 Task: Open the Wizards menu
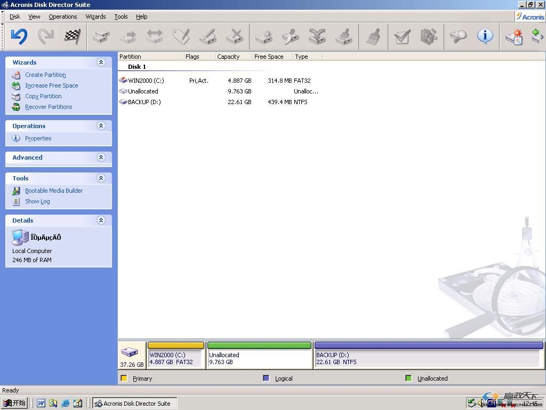[95, 17]
